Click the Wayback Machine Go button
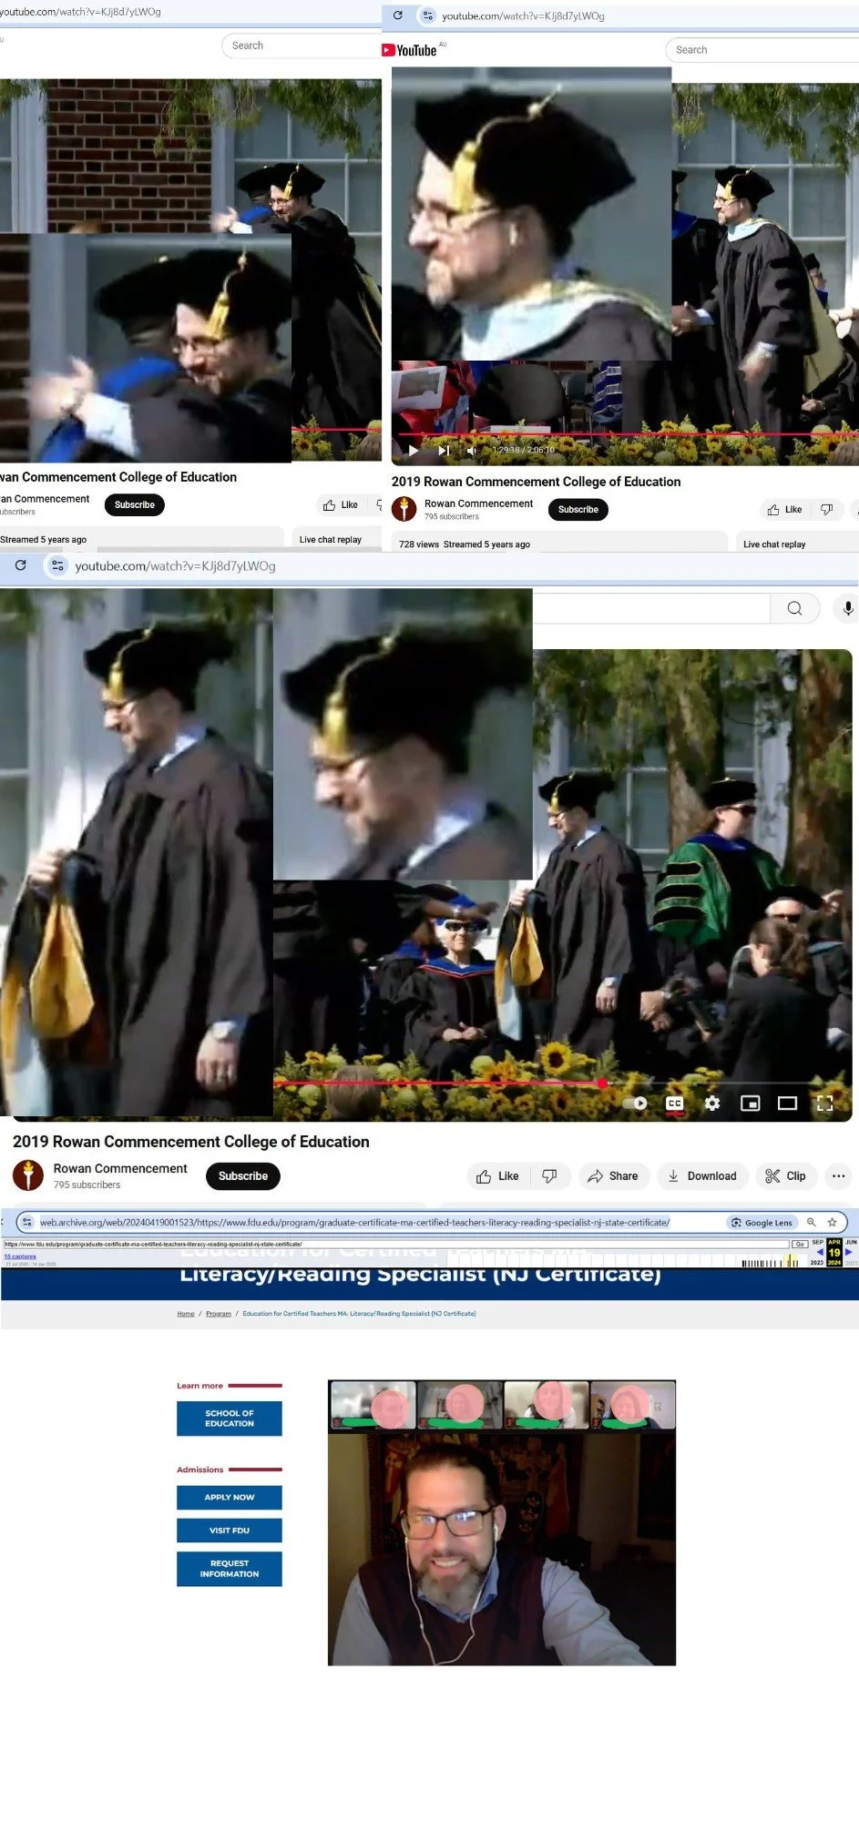 click(800, 1244)
